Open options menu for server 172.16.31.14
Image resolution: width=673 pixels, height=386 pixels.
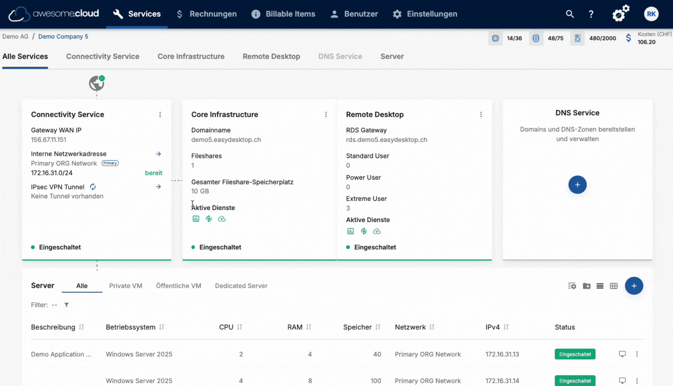[x=637, y=381]
